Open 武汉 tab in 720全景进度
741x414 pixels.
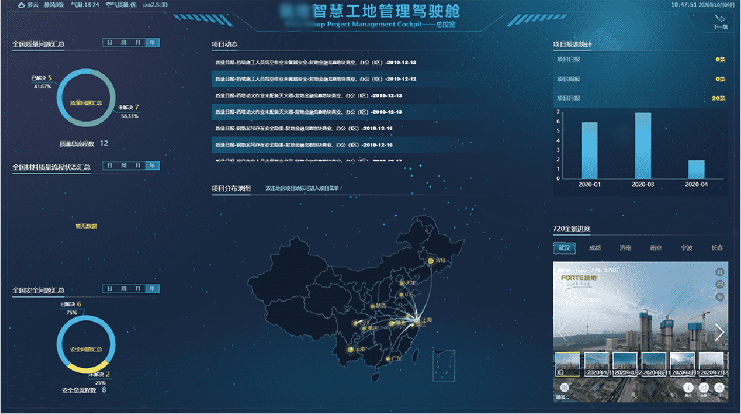(565, 248)
